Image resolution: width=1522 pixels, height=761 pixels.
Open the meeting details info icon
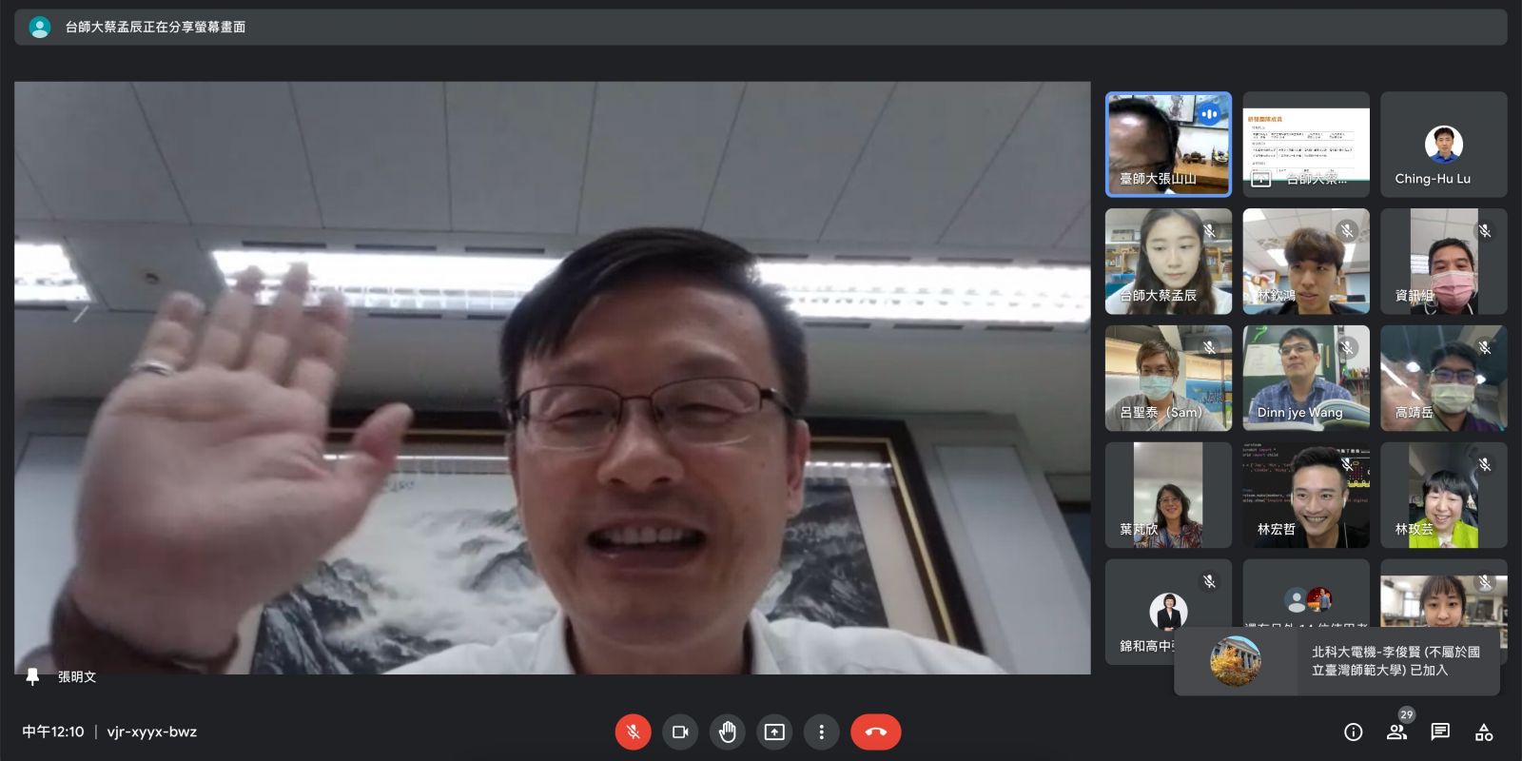tap(1353, 732)
